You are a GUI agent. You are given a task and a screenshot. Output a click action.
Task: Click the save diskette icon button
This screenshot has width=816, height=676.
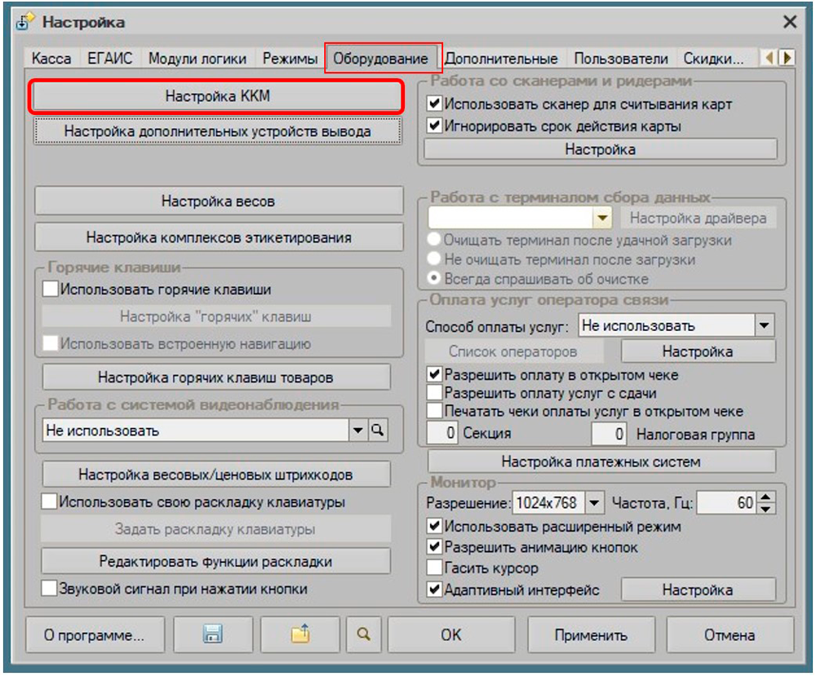tap(211, 634)
